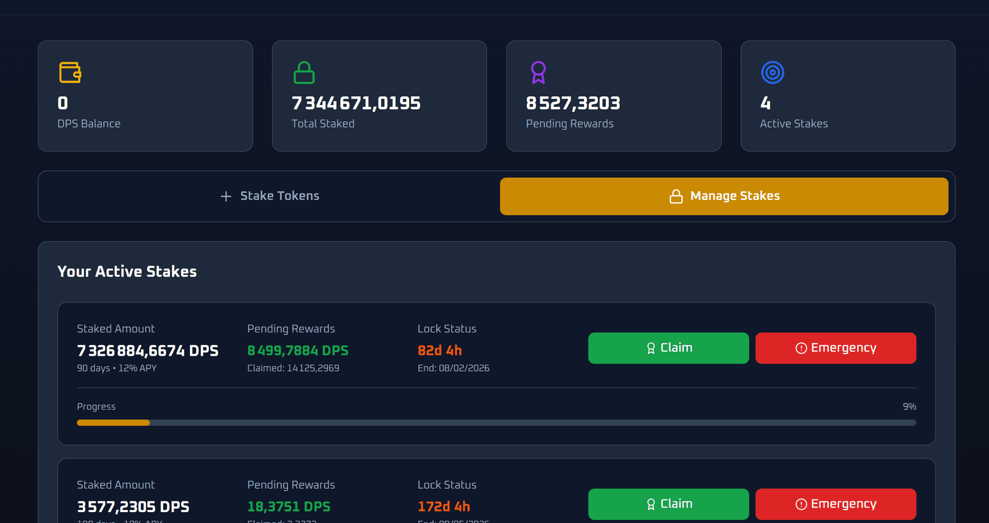
Task: Click the ribbon icon on the 90-day stake Claim button
Action: pyautogui.click(x=651, y=348)
